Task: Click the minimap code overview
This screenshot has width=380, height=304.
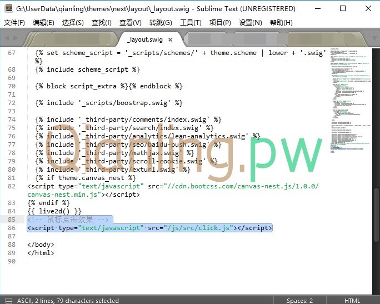Action: pyautogui.click(x=350, y=101)
